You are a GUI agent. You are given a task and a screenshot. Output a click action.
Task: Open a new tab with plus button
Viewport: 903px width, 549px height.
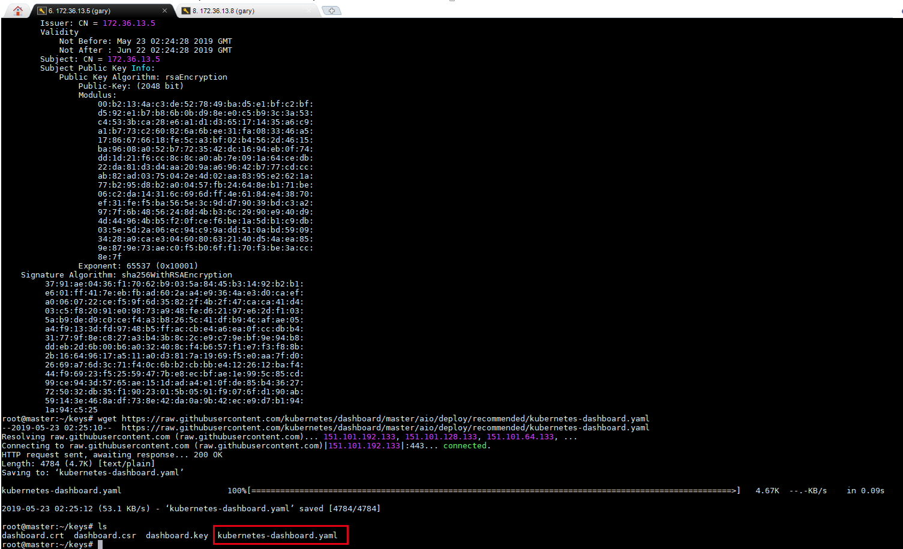tap(331, 11)
